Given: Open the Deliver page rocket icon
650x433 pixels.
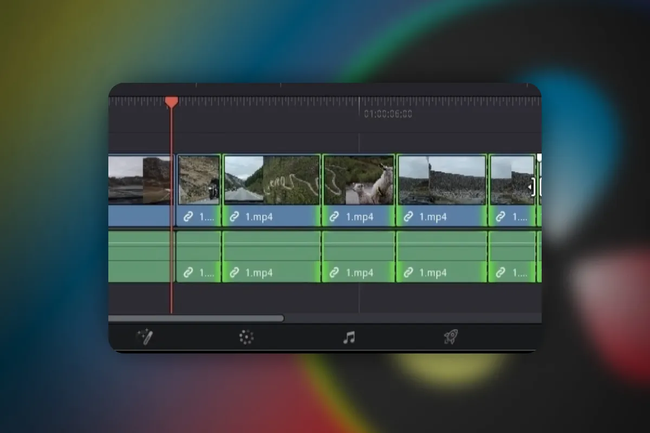Looking at the screenshot, I should (451, 338).
